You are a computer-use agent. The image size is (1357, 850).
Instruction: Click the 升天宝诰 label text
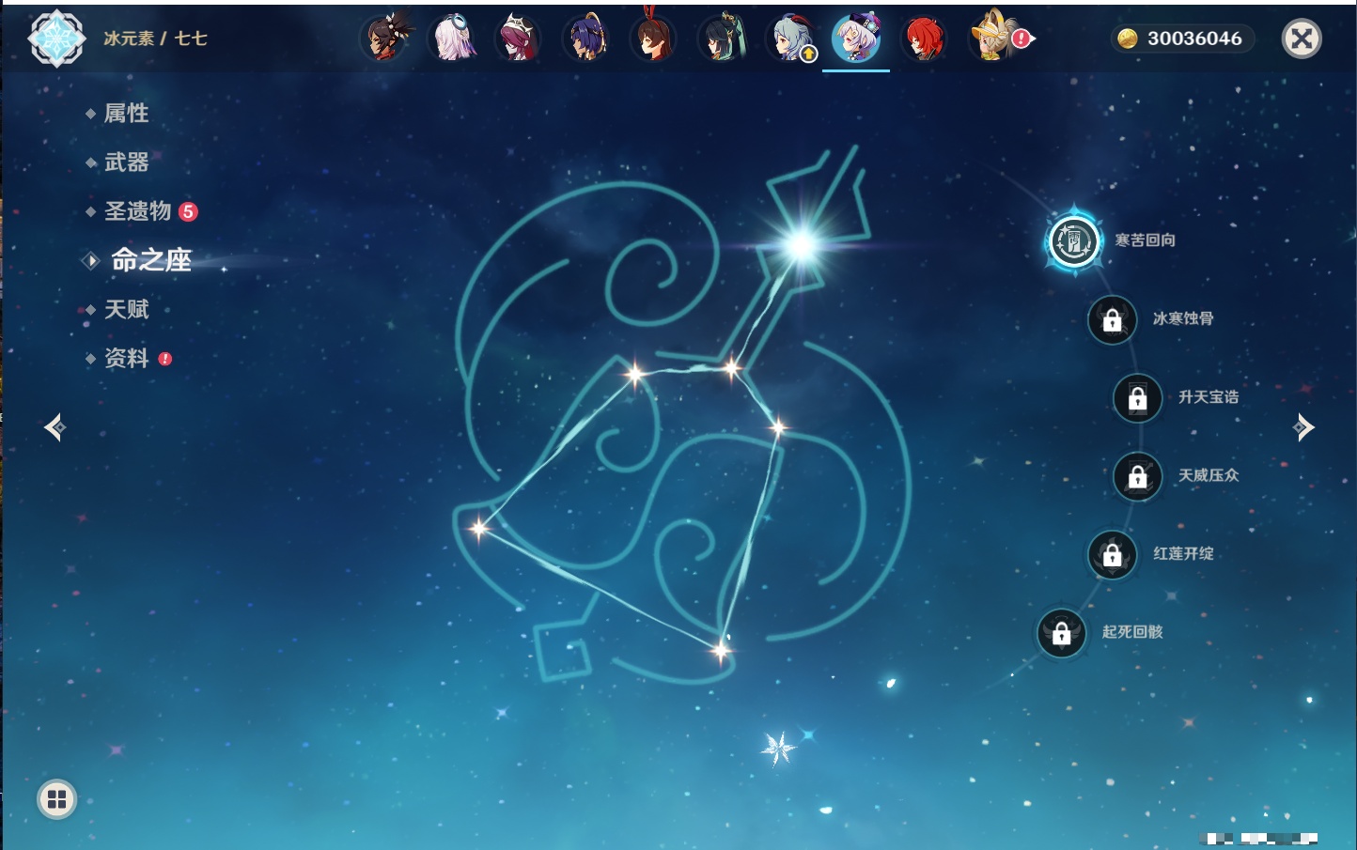[x=1209, y=397]
